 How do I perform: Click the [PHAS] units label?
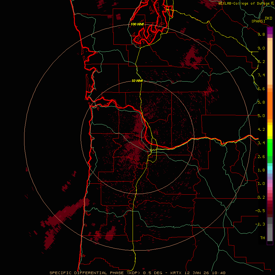coord(258,21)
